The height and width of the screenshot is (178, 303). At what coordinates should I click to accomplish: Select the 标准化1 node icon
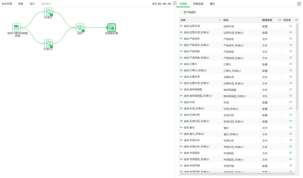coord(48,44)
